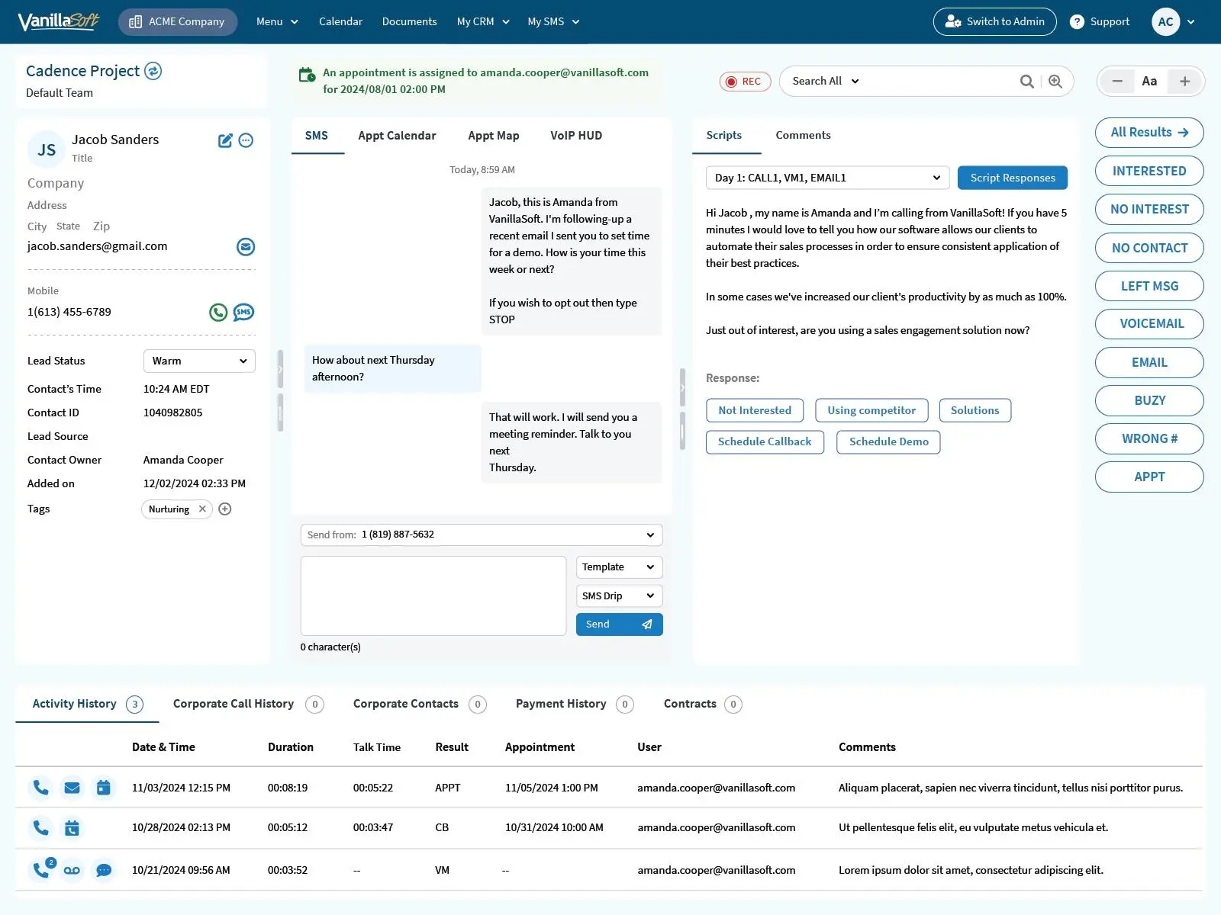The width and height of the screenshot is (1221, 915).
Task: Open the VoIP HUD tab
Action: point(576,136)
